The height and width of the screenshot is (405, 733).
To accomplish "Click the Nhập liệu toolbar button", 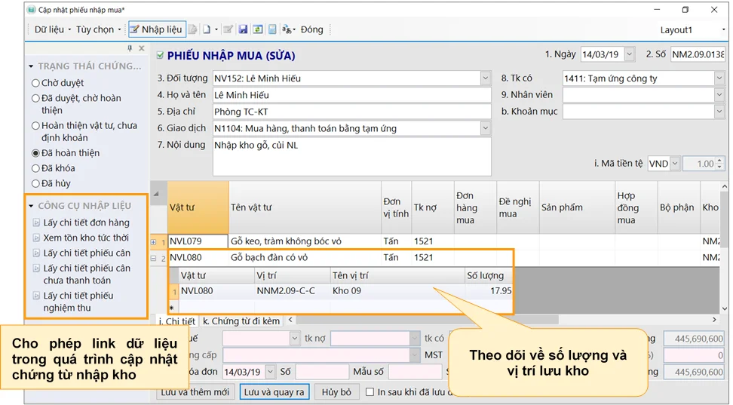I will tap(155, 29).
